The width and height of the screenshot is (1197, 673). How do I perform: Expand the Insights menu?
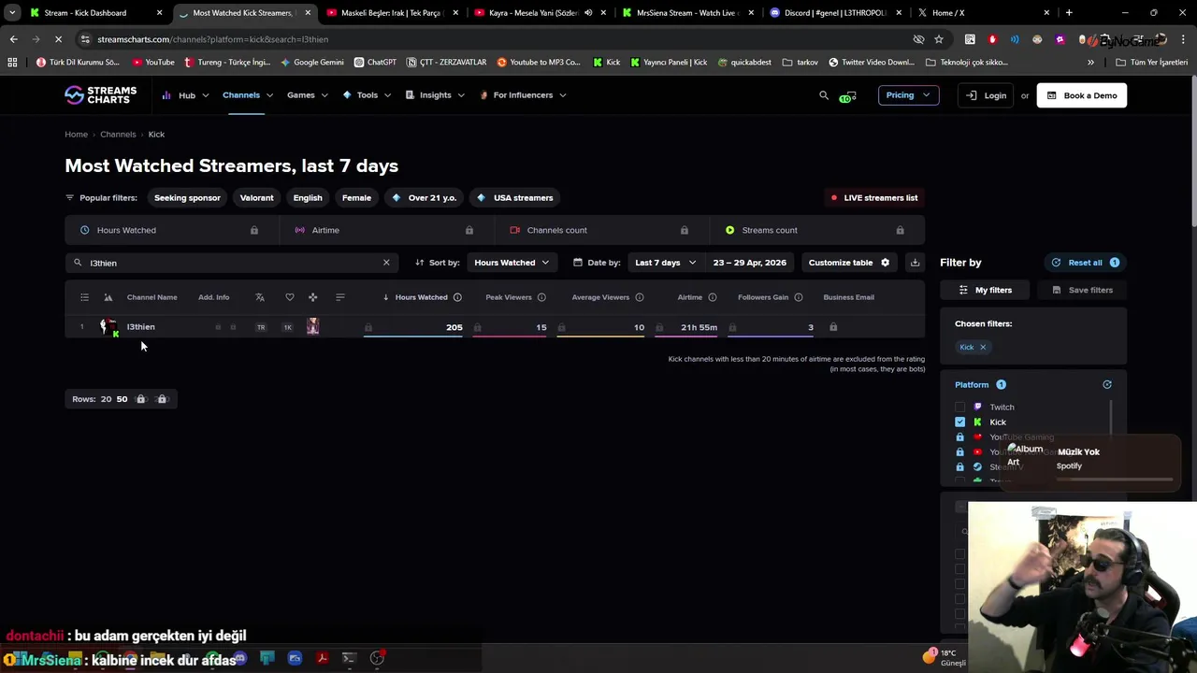435,95
